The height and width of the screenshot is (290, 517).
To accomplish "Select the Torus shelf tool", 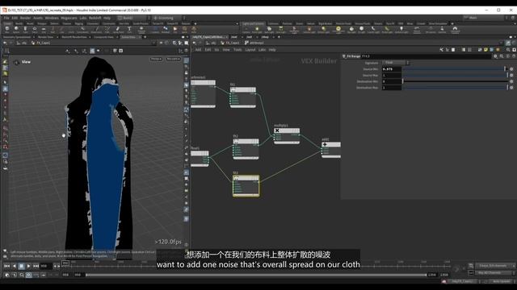I will (35, 30).
